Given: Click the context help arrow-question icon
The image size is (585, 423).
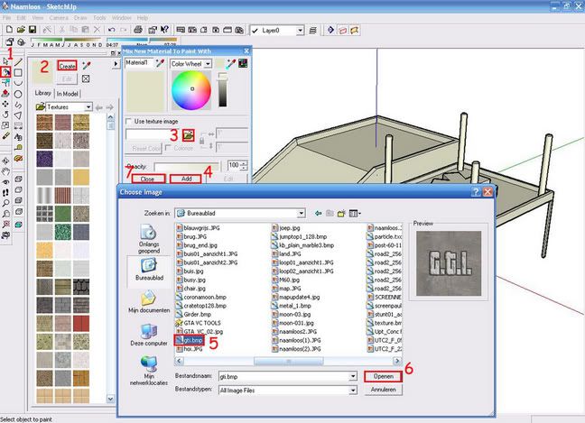Looking at the screenshot, I should [164, 30].
